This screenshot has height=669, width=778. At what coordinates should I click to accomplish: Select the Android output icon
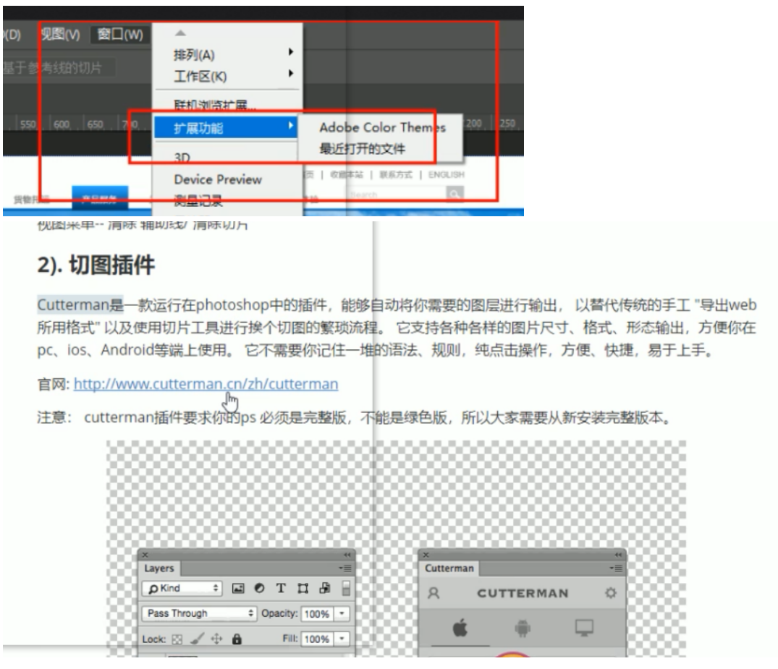[523, 628]
